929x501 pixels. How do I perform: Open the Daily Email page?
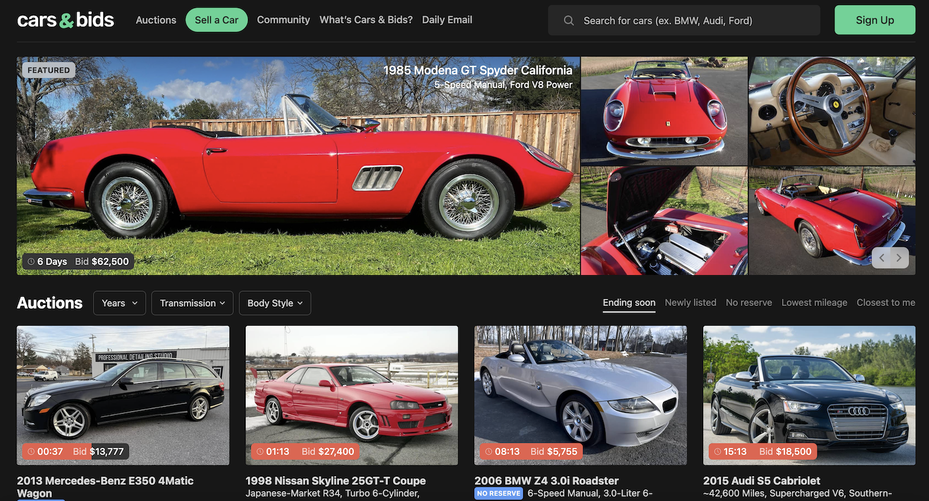click(447, 20)
